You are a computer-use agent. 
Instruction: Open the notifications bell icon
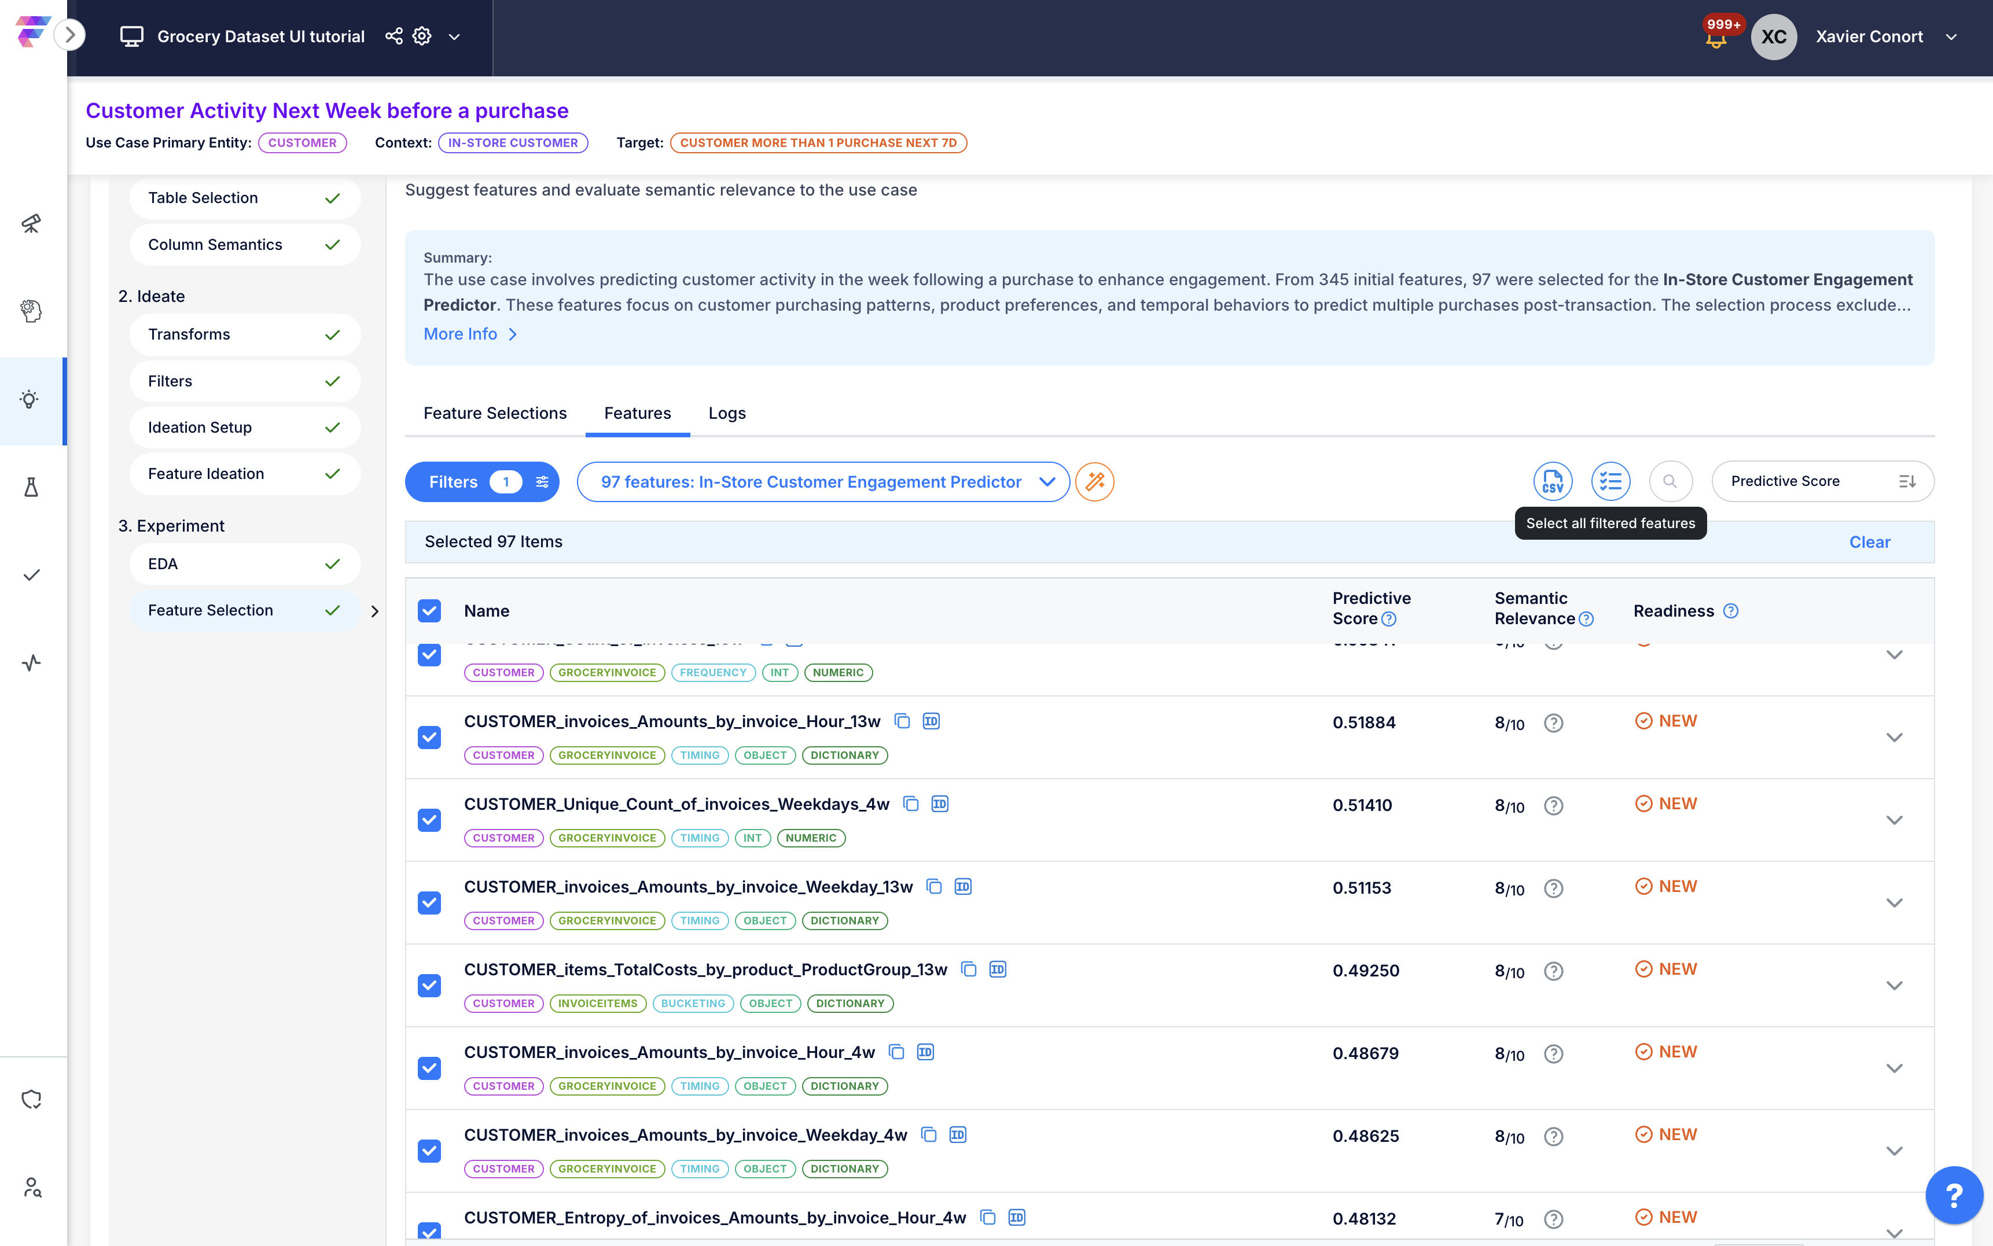(x=1716, y=39)
